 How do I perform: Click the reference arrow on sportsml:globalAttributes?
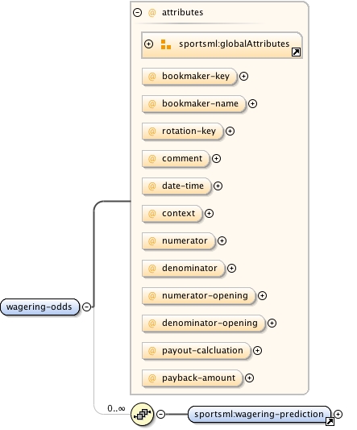pyautogui.click(x=297, y=52)
